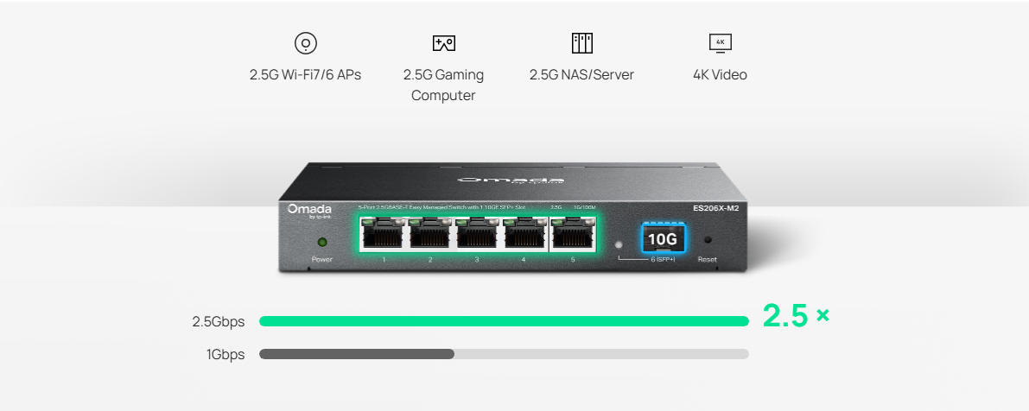Image resolution: width=1029 pixels, height=411 pixels.
Task: Click the NAS/Server rack icon
Action: click(581, 43)
